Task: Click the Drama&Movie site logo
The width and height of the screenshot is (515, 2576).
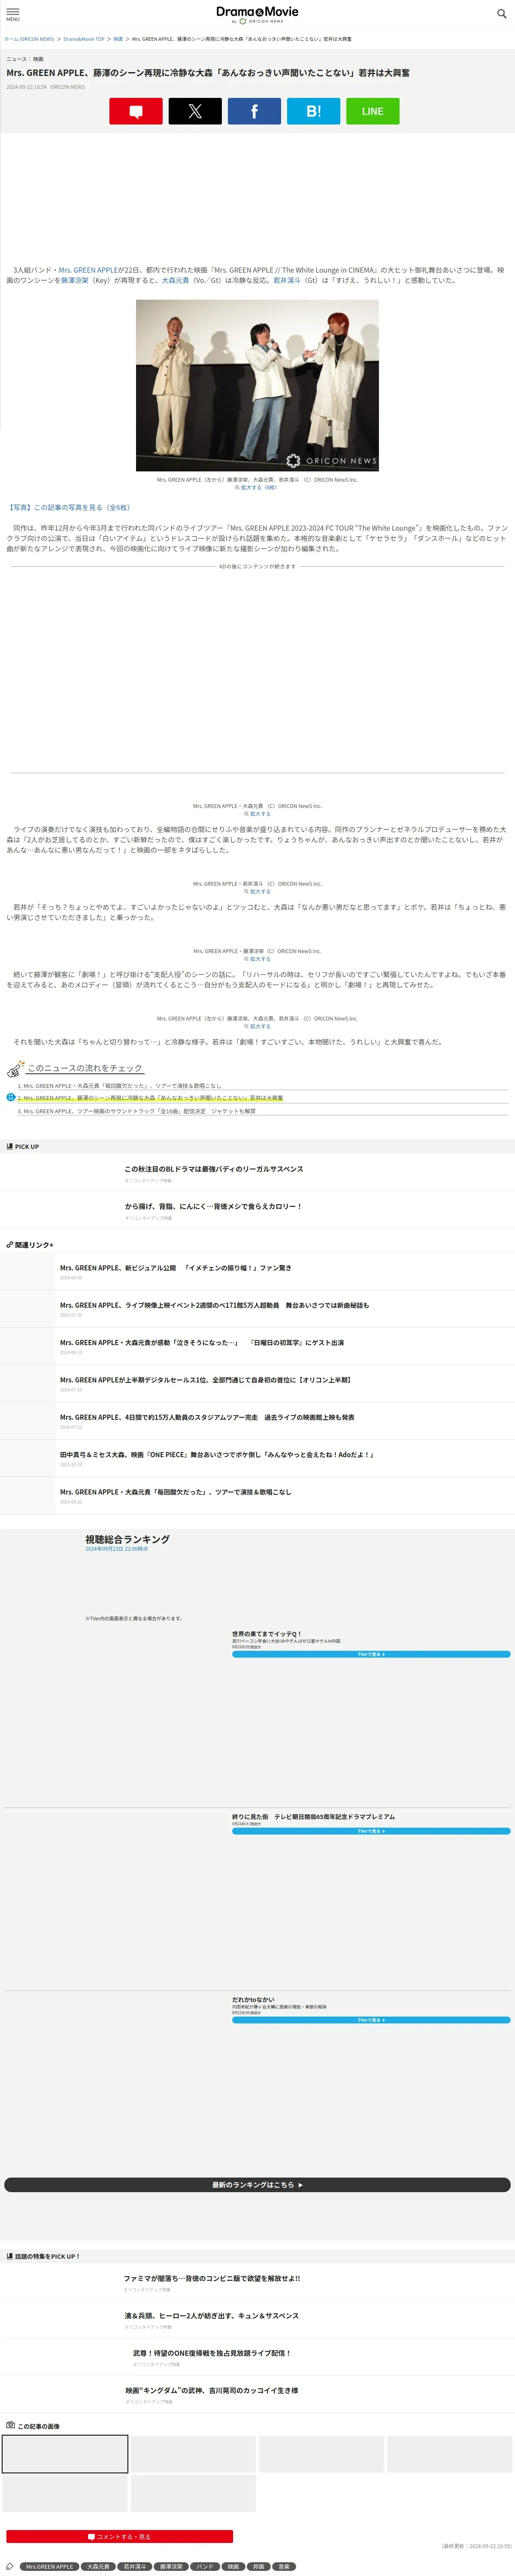Action: click(x=257, y=14)
